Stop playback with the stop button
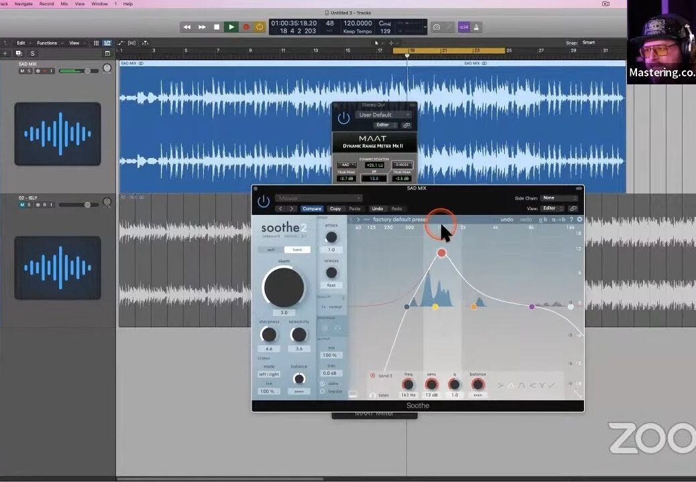Image resolution: width=696 pixels, height=482 pixels. tap(217, 27)
